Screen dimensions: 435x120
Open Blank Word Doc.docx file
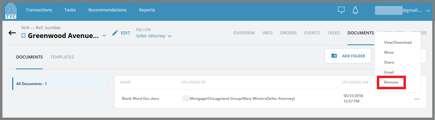[x=141, y=99]
